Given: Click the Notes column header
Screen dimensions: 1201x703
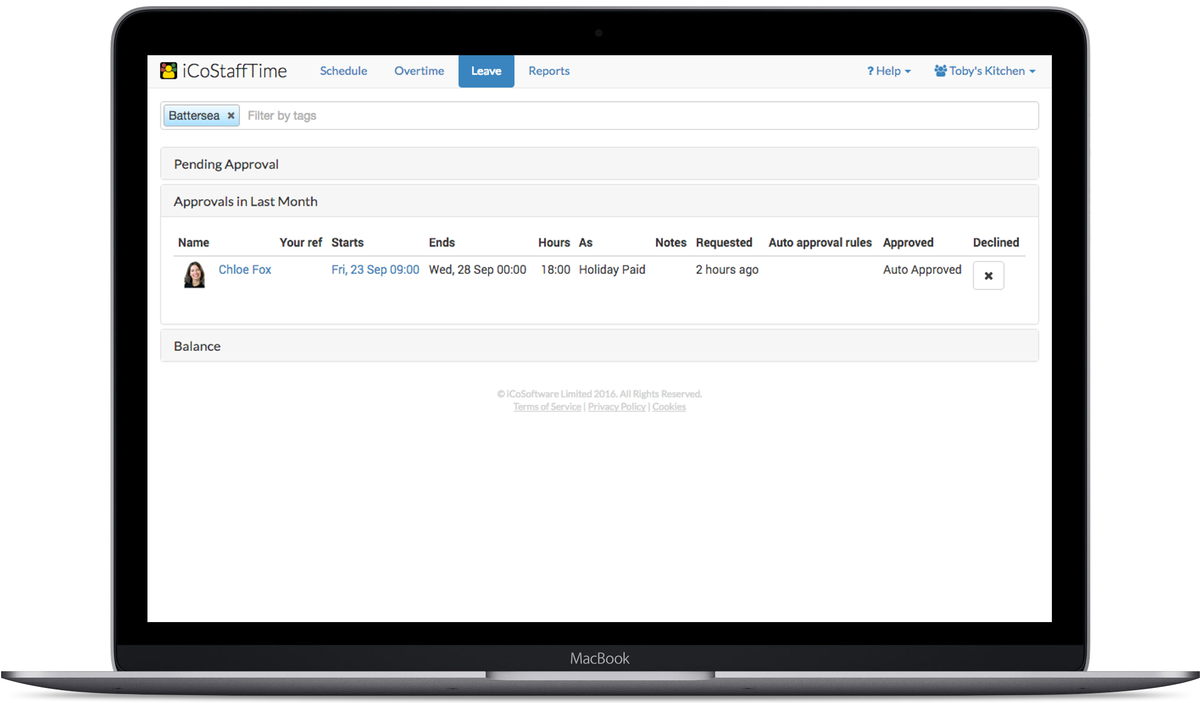Looking at the screenshot, I should (x=670, y=243).
